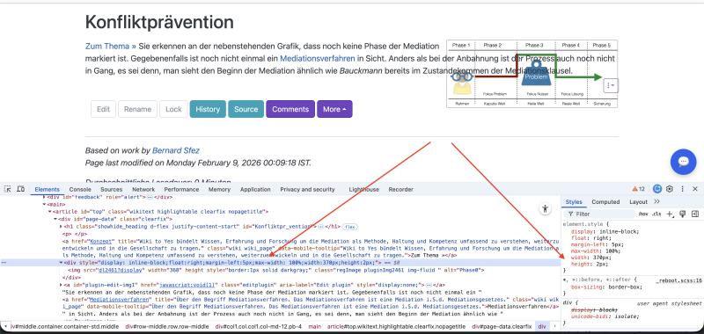Screen dimensions: 704x334
Task: Click the accessibility tree toggle icon
Action: point(546,208)
